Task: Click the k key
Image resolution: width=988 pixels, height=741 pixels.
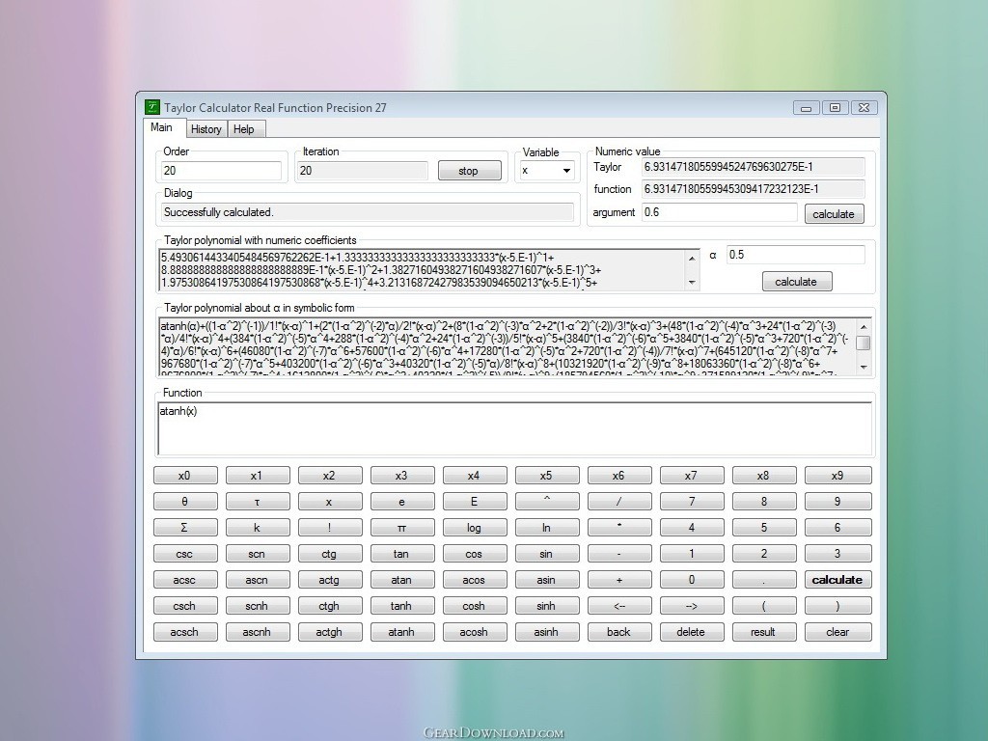Action: (258, 528)
